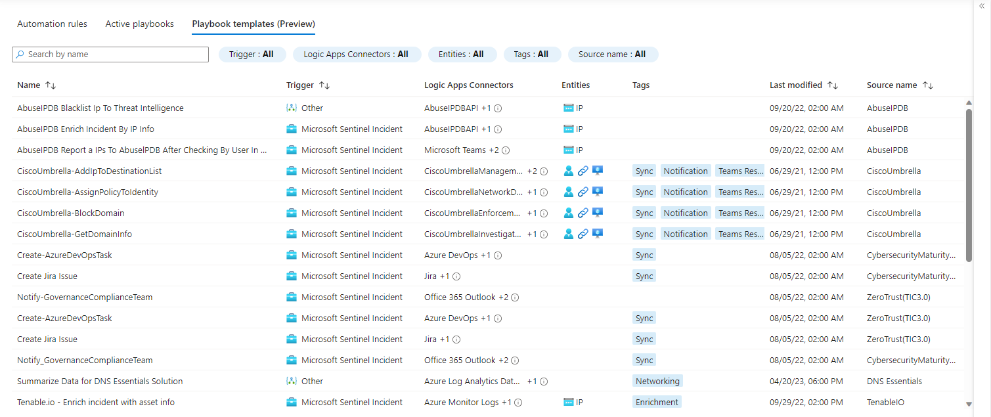Click info icon beside CiscoUmbrellaInvestigat... +1
The image size is (991, 417).
tap(544, 234)
